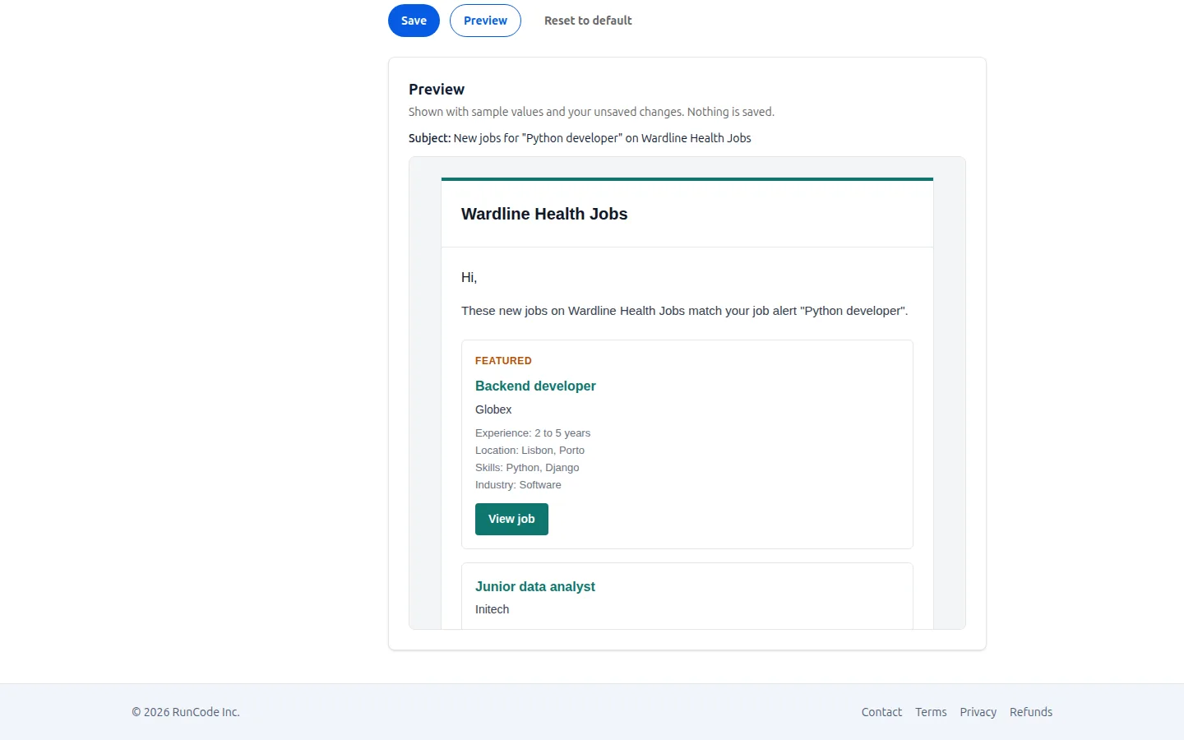Reset template to default
Screen dimensions: 1184x740
tap(588, 21)
